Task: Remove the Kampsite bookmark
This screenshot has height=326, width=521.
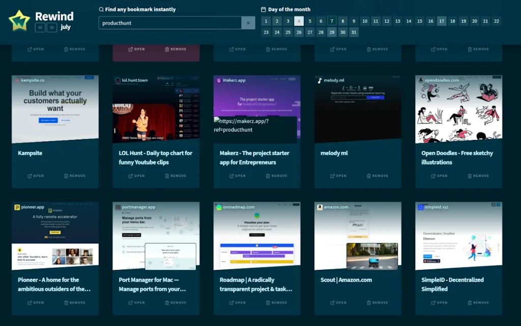Action: coord(75,176)
